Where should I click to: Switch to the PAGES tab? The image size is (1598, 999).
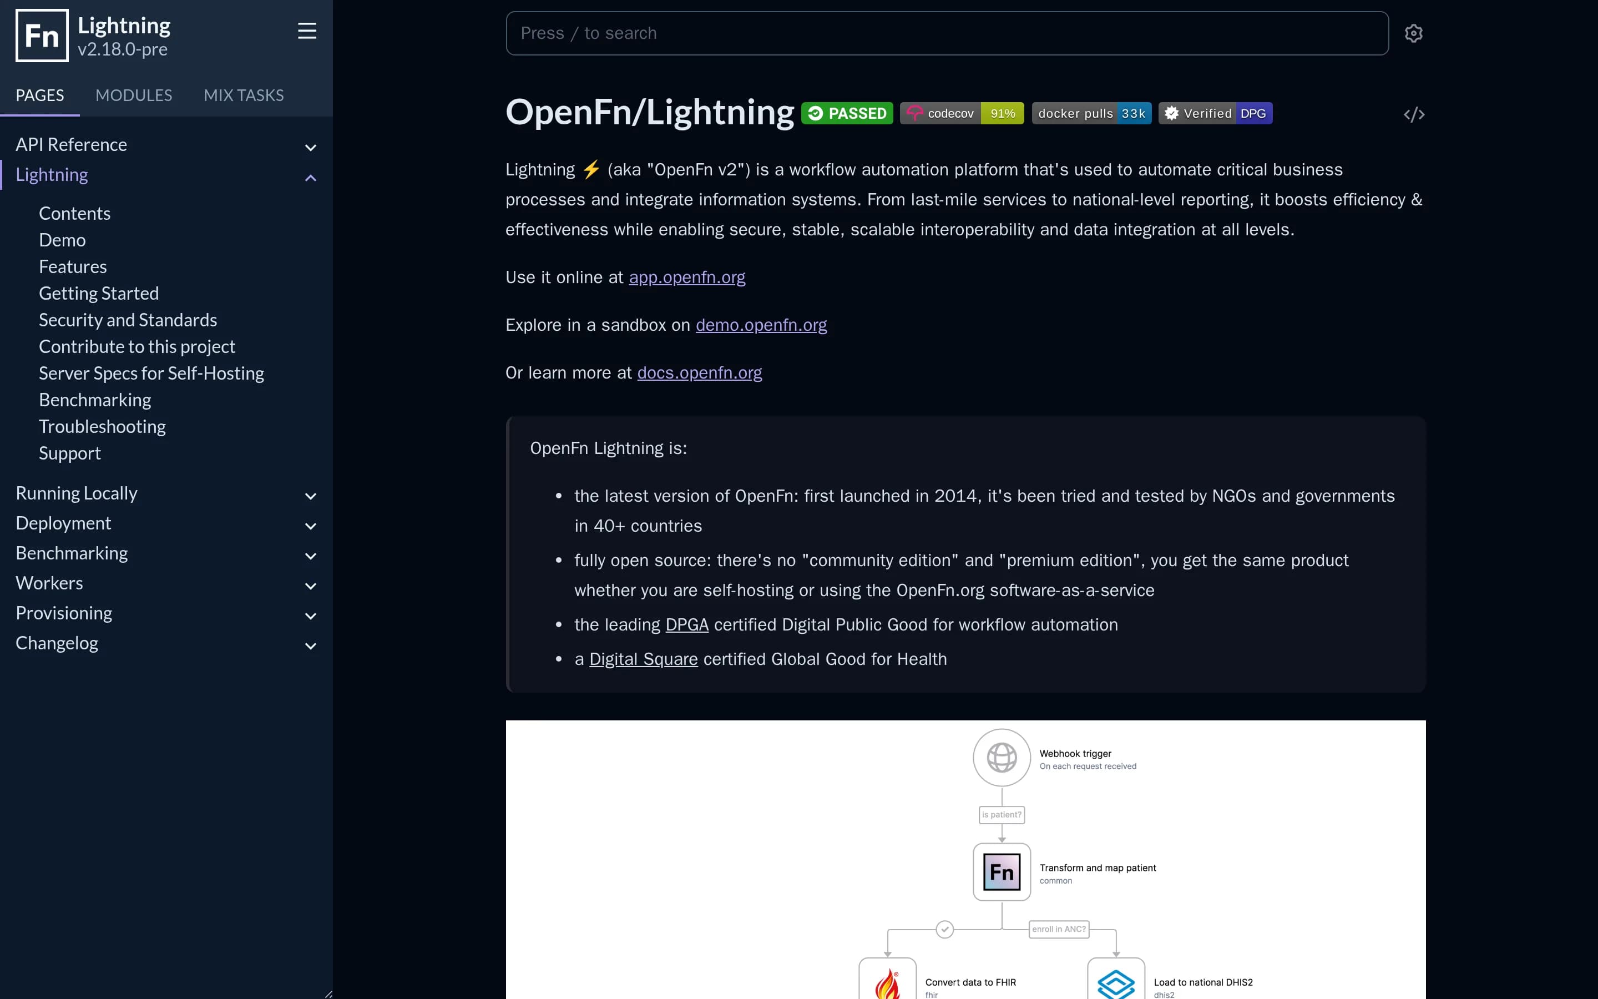click(39, 96)
